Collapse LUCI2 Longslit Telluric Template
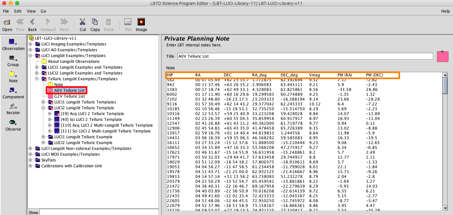 coord(43,108)
